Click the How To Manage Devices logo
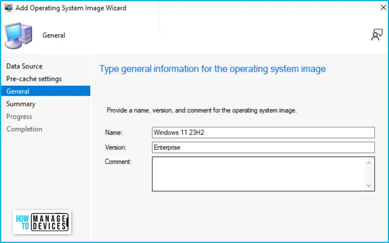Image resolution: width=389 pixels, height=243 pixels. [x=42, y=222]
